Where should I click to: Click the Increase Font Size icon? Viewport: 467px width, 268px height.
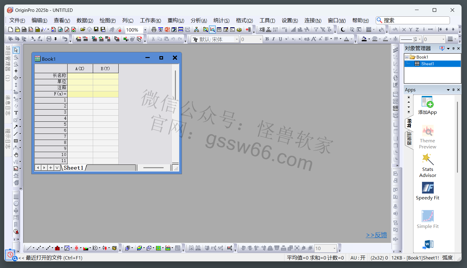click(x=314, y=39)
